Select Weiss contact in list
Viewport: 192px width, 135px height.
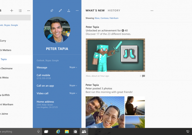[x=4, y=78]
